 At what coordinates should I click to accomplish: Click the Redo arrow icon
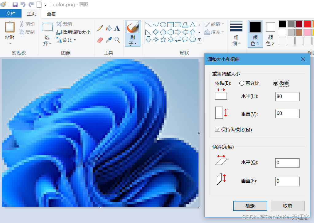coord(31,4)
